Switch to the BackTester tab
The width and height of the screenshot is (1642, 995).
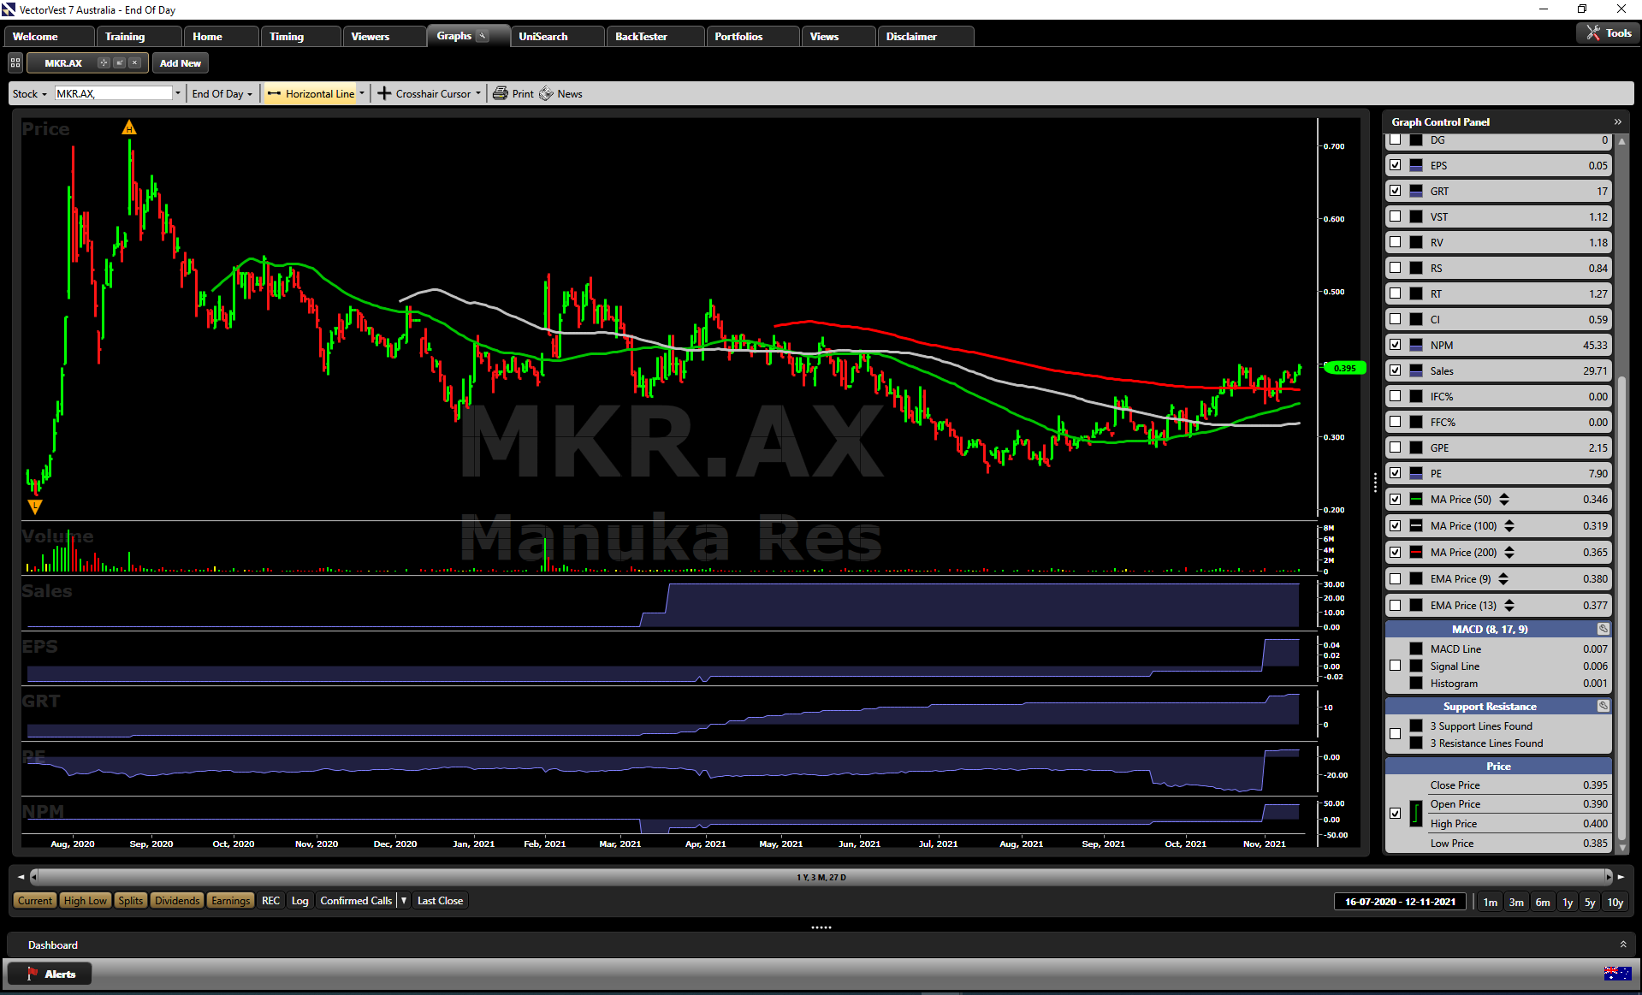click(x=655, y=36)
